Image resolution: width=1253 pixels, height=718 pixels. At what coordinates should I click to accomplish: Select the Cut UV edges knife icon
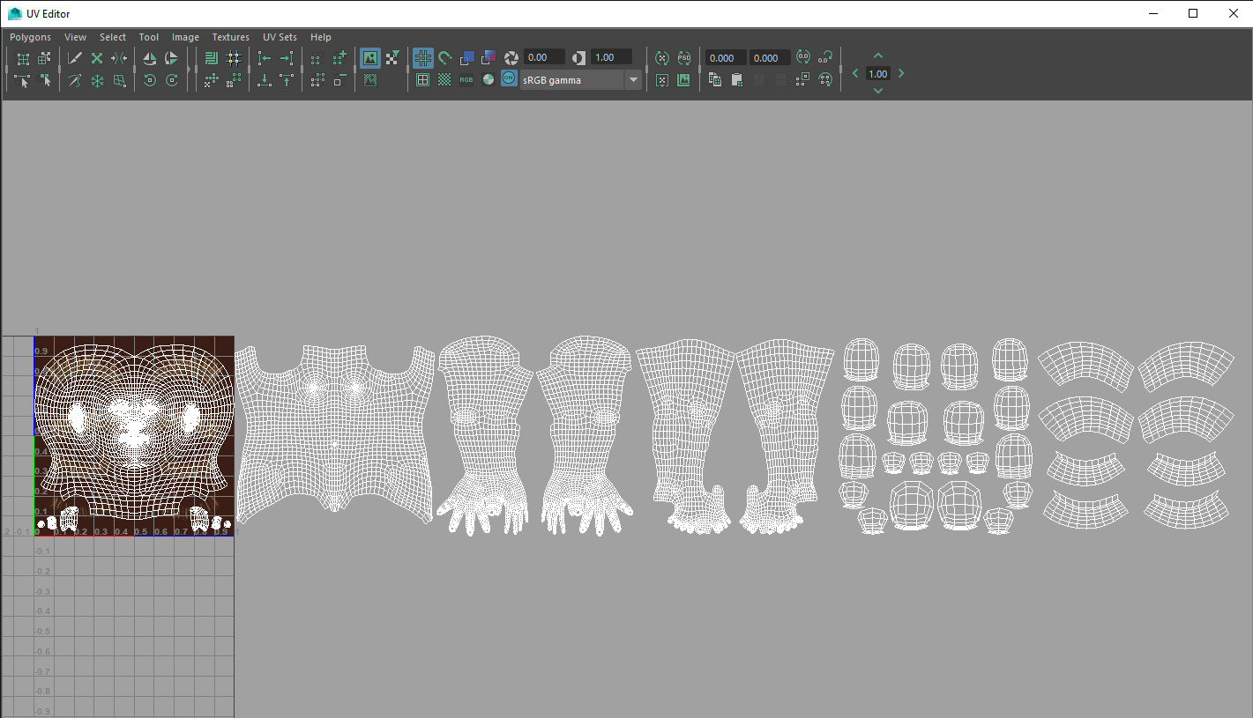pyautogui.click(x=75, y=58)
